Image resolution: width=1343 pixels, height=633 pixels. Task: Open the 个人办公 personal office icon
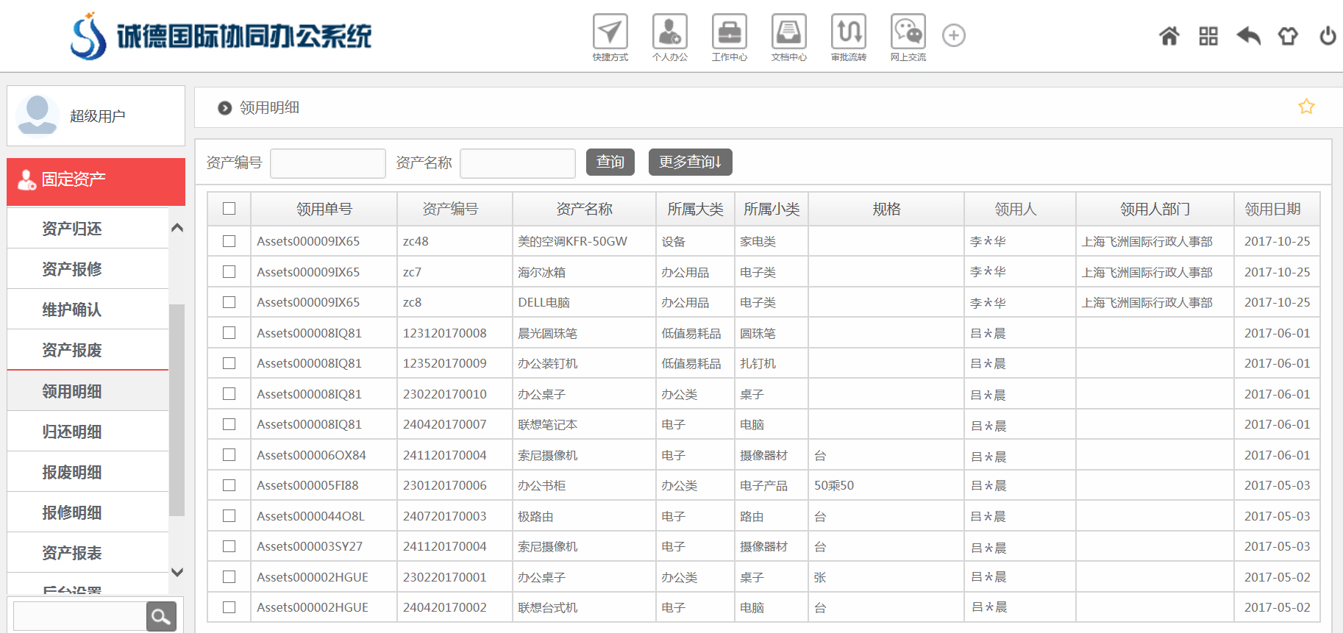pyautogui.click(x=669, y=32)
